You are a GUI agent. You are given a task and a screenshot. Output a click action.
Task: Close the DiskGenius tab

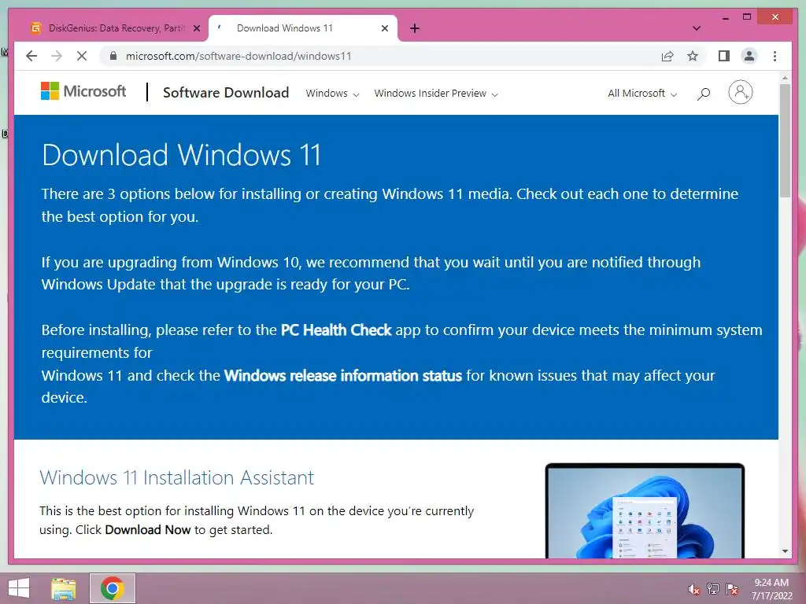[x=196, y=28]
